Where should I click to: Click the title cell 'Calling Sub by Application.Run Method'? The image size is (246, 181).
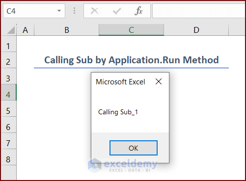coord(132,60)
